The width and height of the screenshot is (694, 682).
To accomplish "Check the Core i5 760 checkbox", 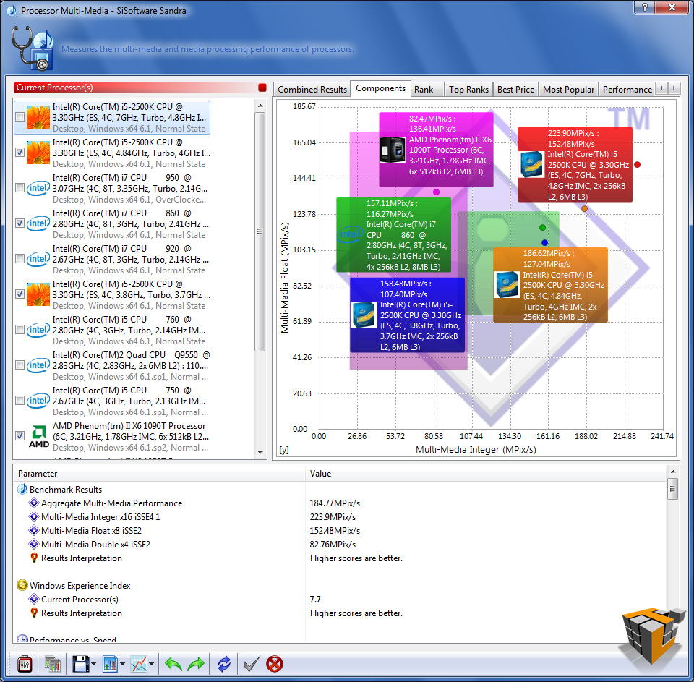I will [x=20, y=330].
